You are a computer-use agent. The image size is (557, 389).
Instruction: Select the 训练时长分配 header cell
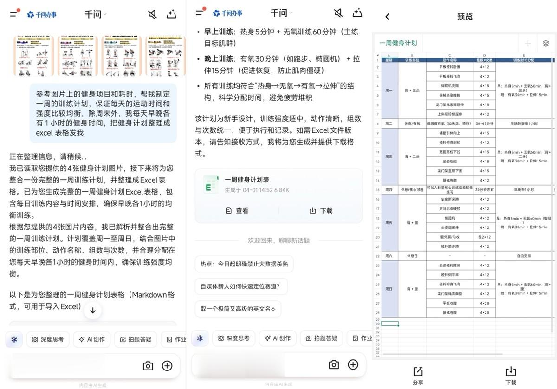pyautogui.click(x=524, y=60)
